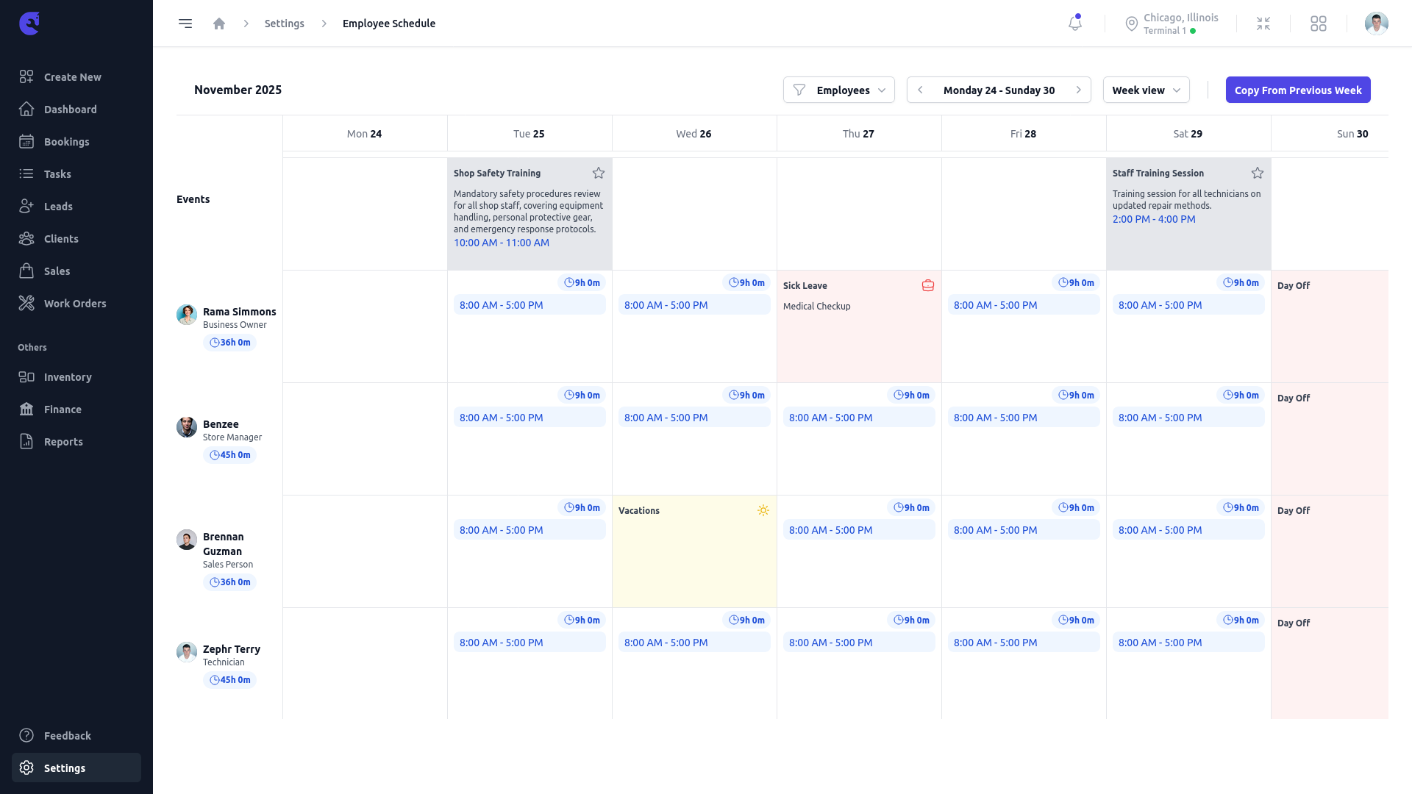The width and height of the screenshot is (1412, 794).
Task: Star the Shop Safety Training event
Action: coord(599,174)
